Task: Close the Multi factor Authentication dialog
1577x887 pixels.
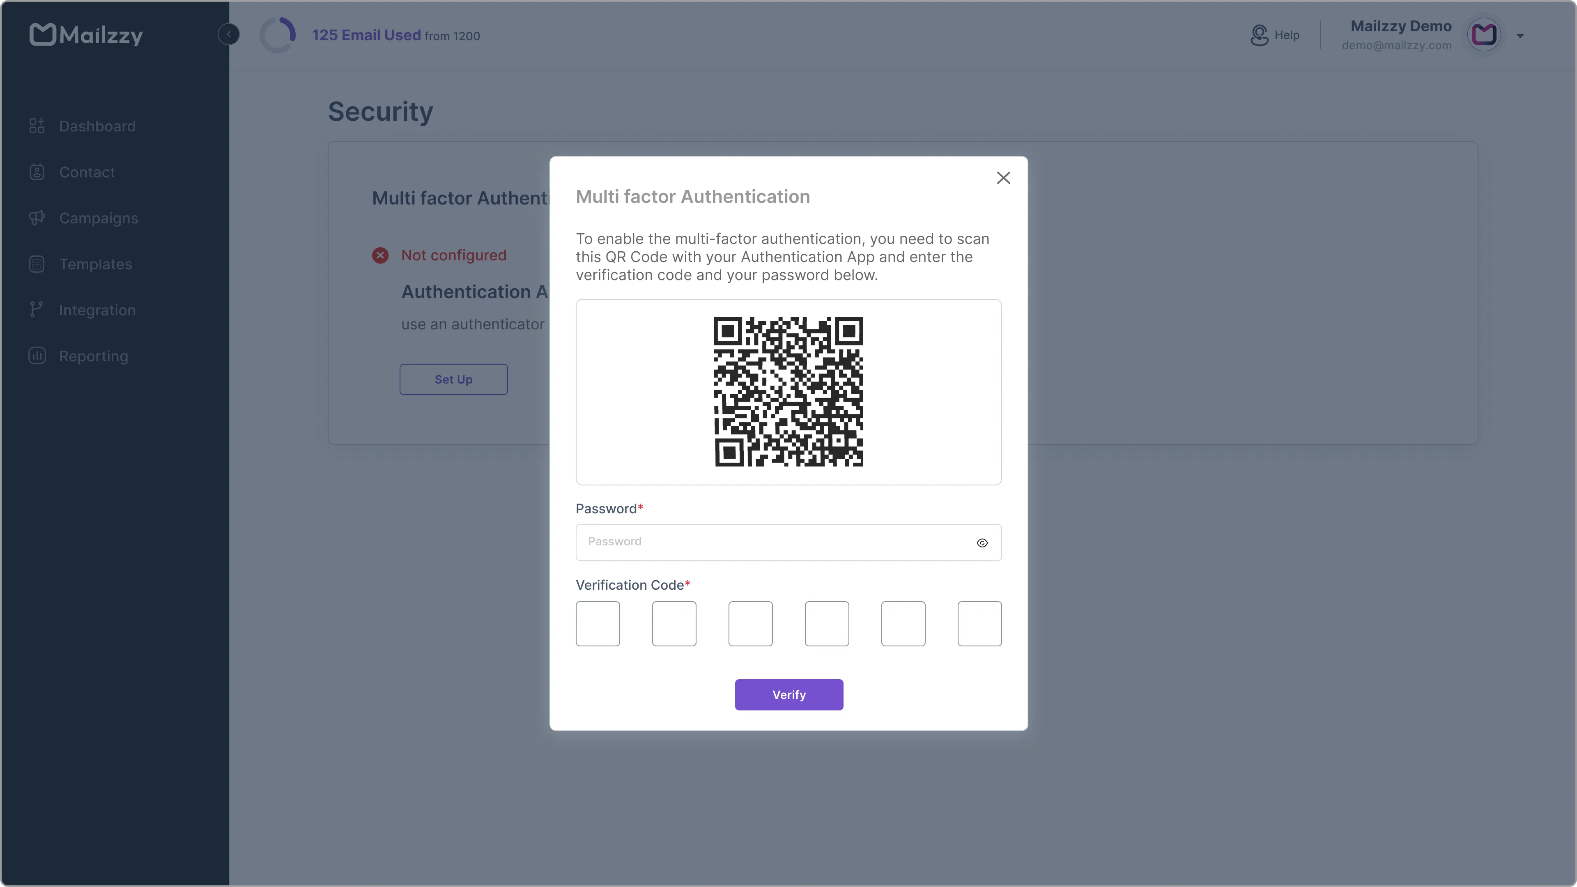Action: click(1003, 177)
